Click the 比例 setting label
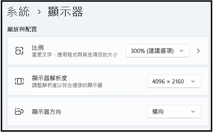 (x=38, y=48)
